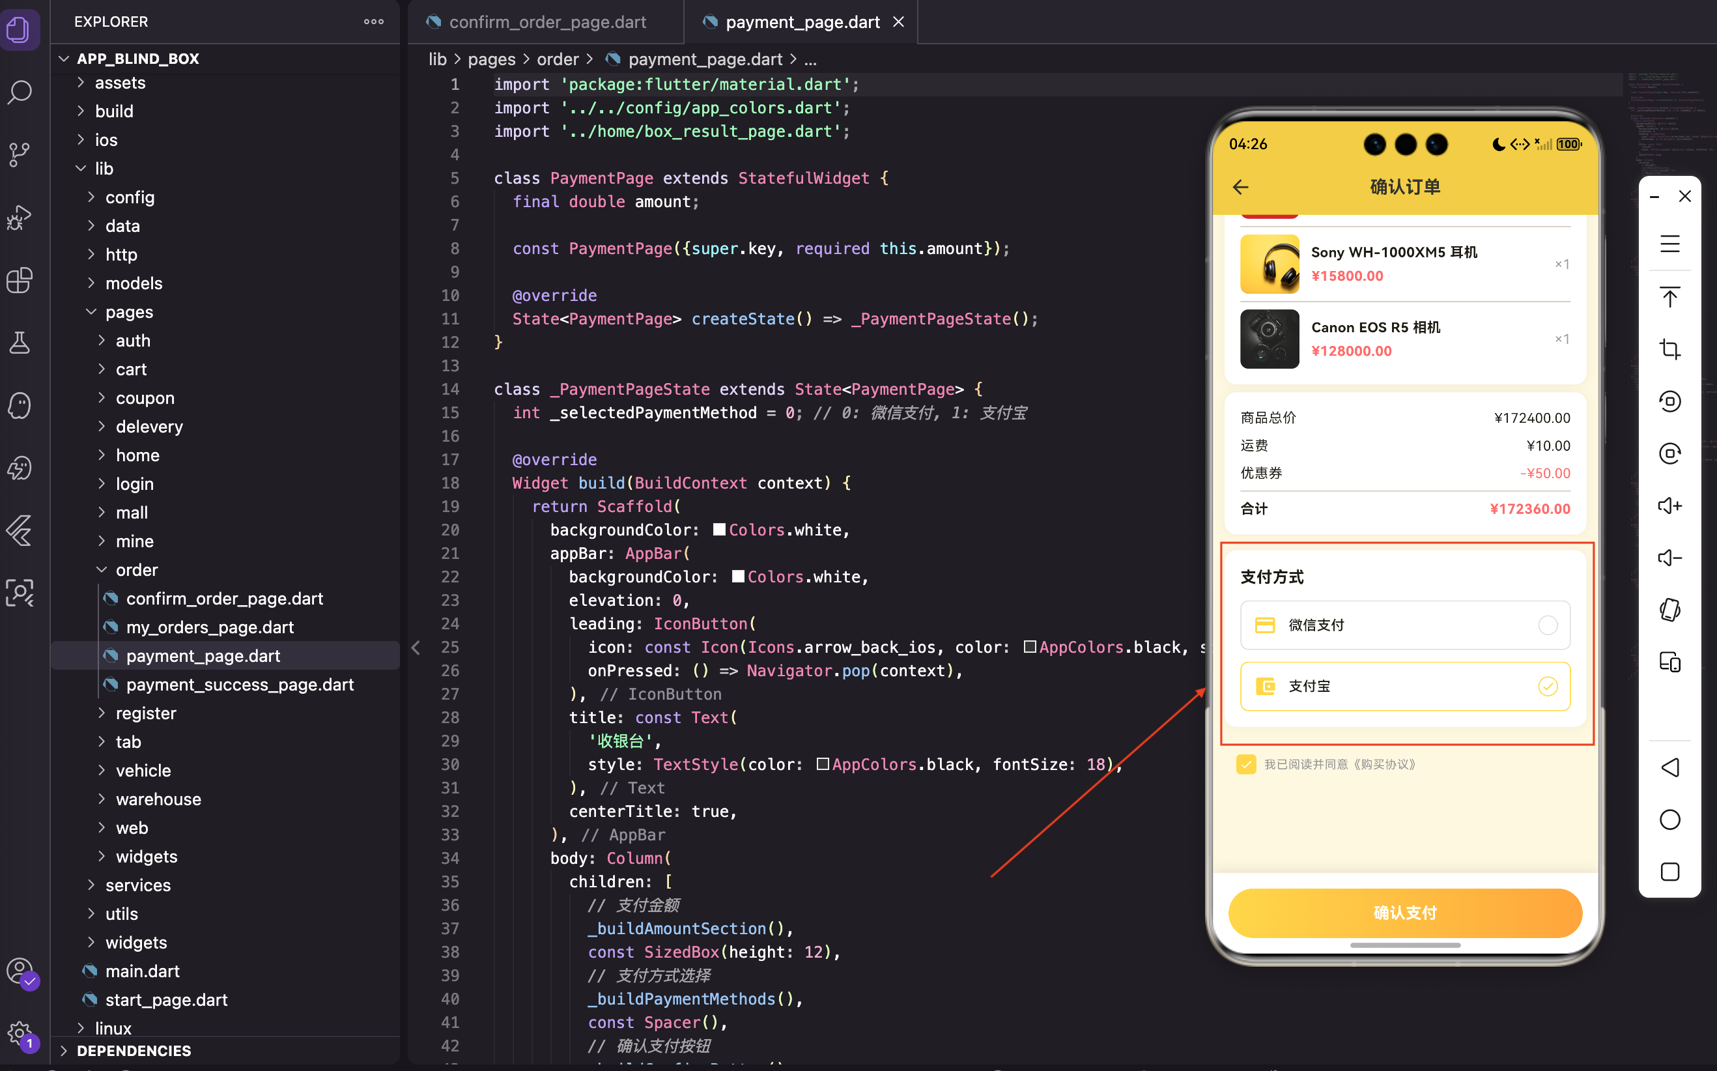Image resolution: width=1717 pixels, height=1071 pixels.
Task: Select the 微信支付 radio option
Action: pyautogui.click(x=1548, y=625)
